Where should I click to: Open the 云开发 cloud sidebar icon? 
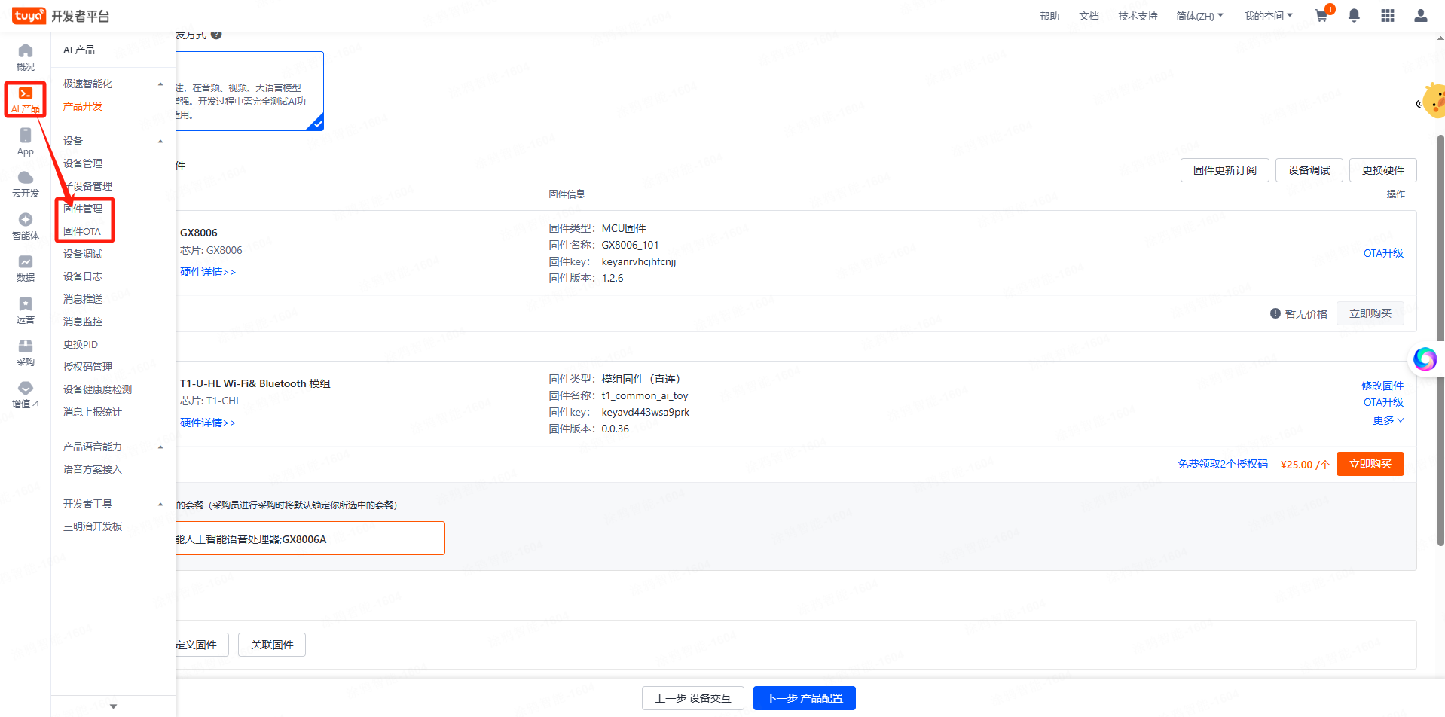click(x=26, y=183)
